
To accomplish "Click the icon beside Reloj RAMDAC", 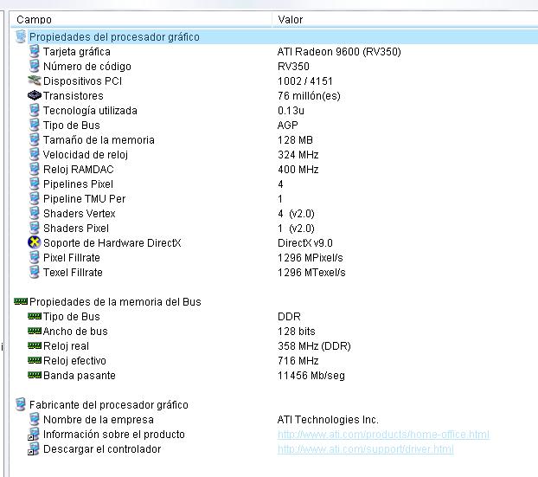I will [x=35, y=170].
